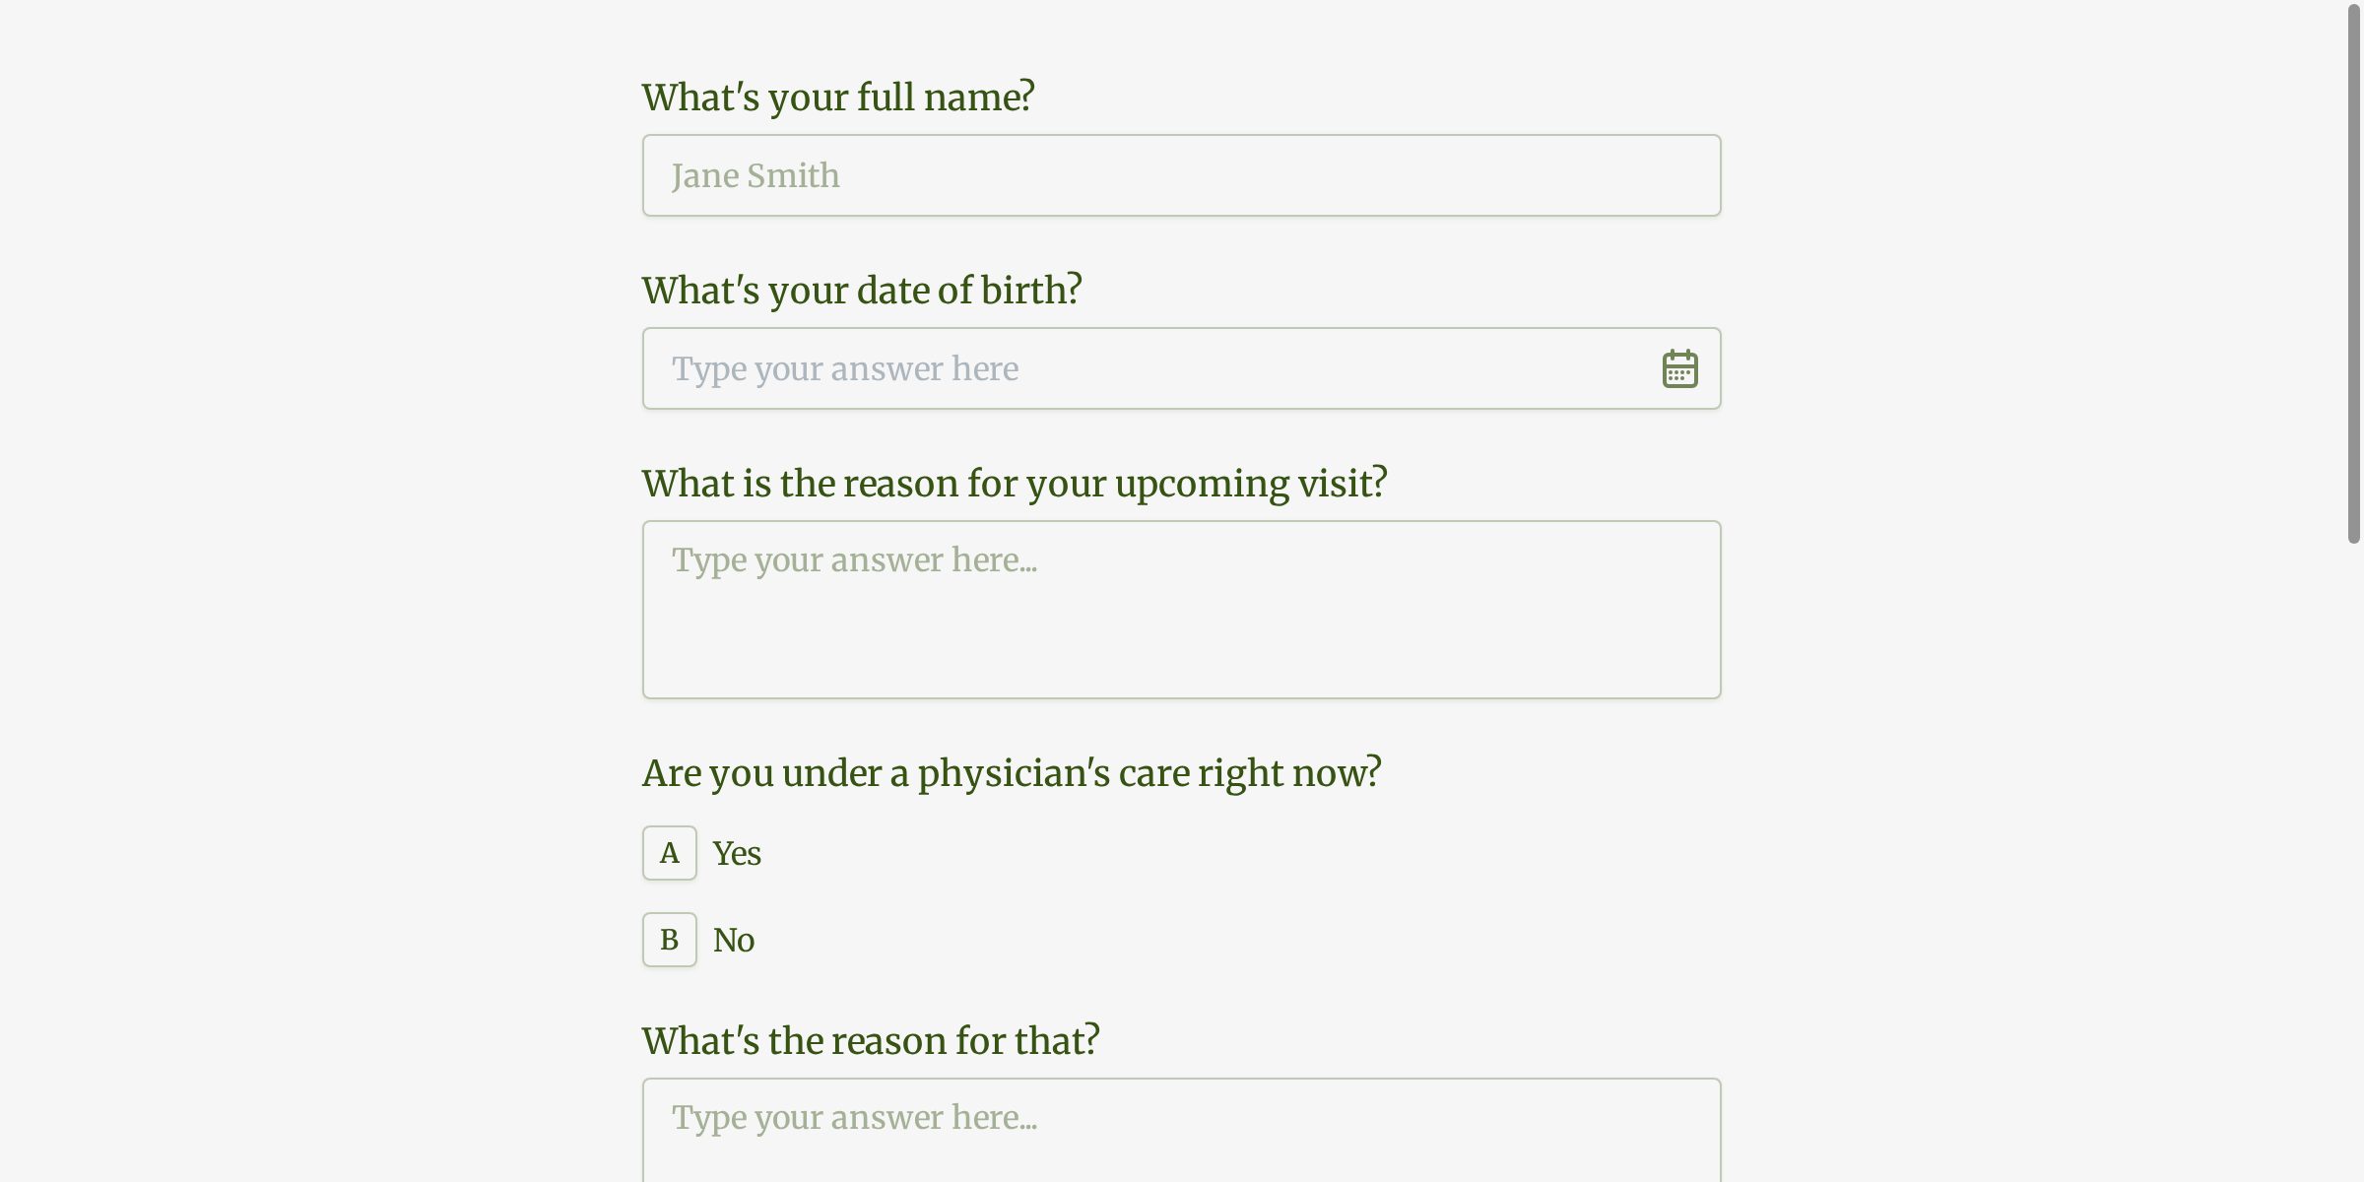This screenshot has width=2364, height=1182.
Task: Click the "Jane Smith" placeholder text
Action: click(x=755, y=174)
